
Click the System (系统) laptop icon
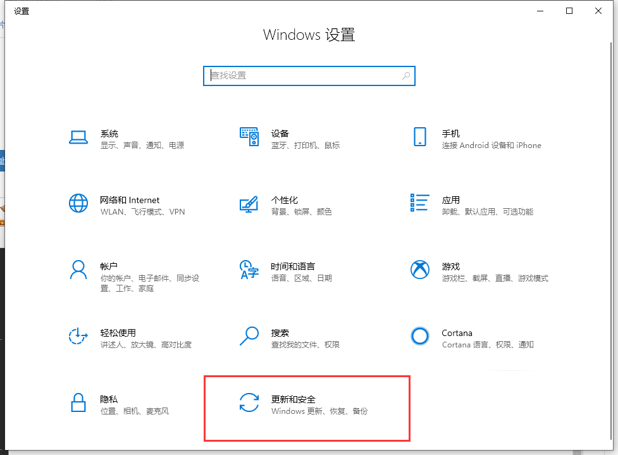[78, 137]
